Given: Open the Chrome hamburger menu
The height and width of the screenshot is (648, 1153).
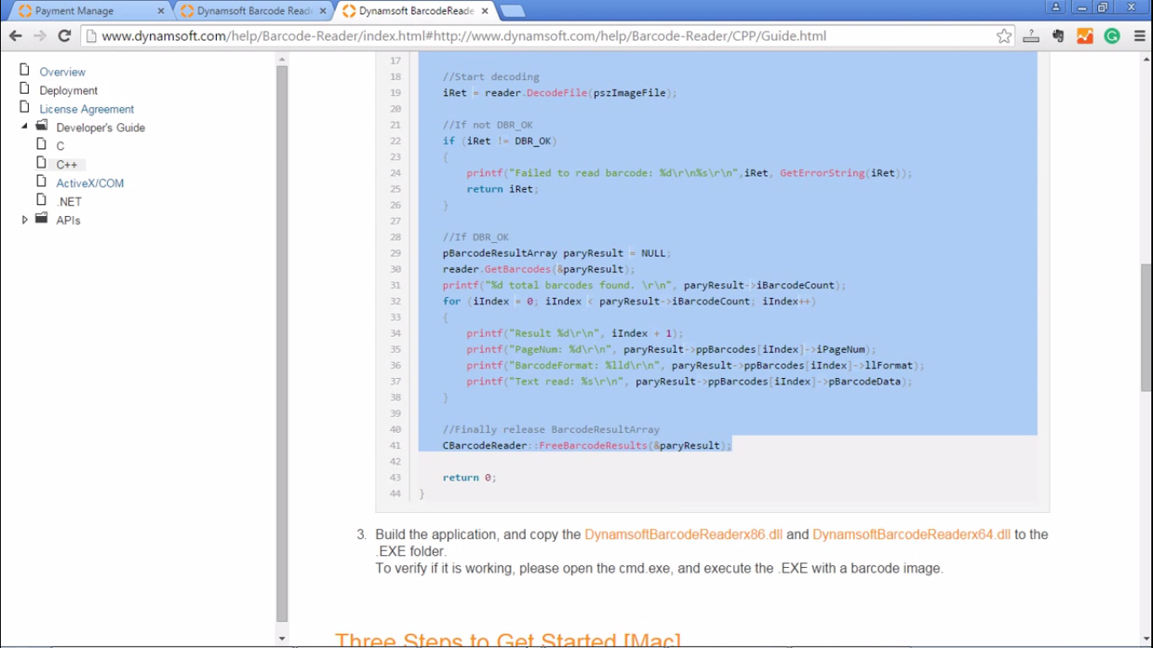Looking at the screenshot, I should 1139,36.
